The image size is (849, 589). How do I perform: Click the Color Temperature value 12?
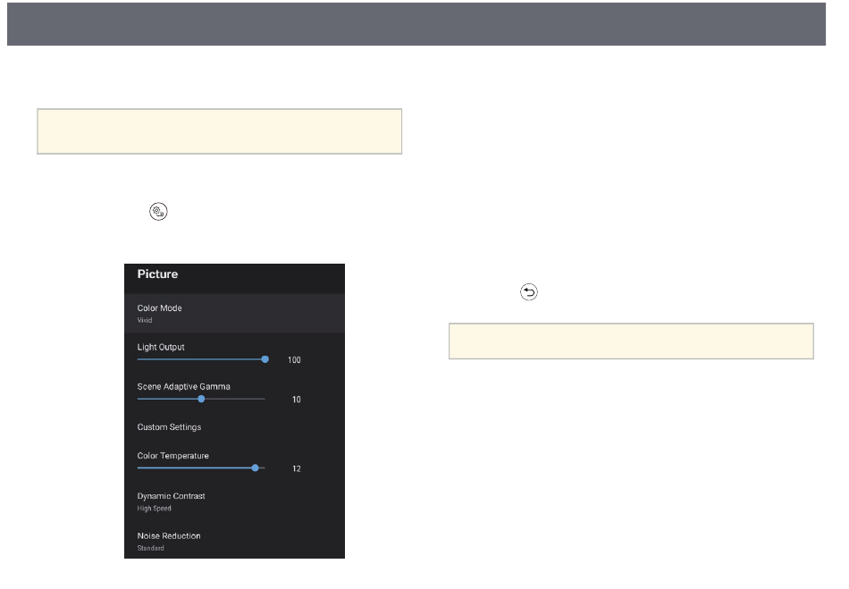[x=296, y=468]
